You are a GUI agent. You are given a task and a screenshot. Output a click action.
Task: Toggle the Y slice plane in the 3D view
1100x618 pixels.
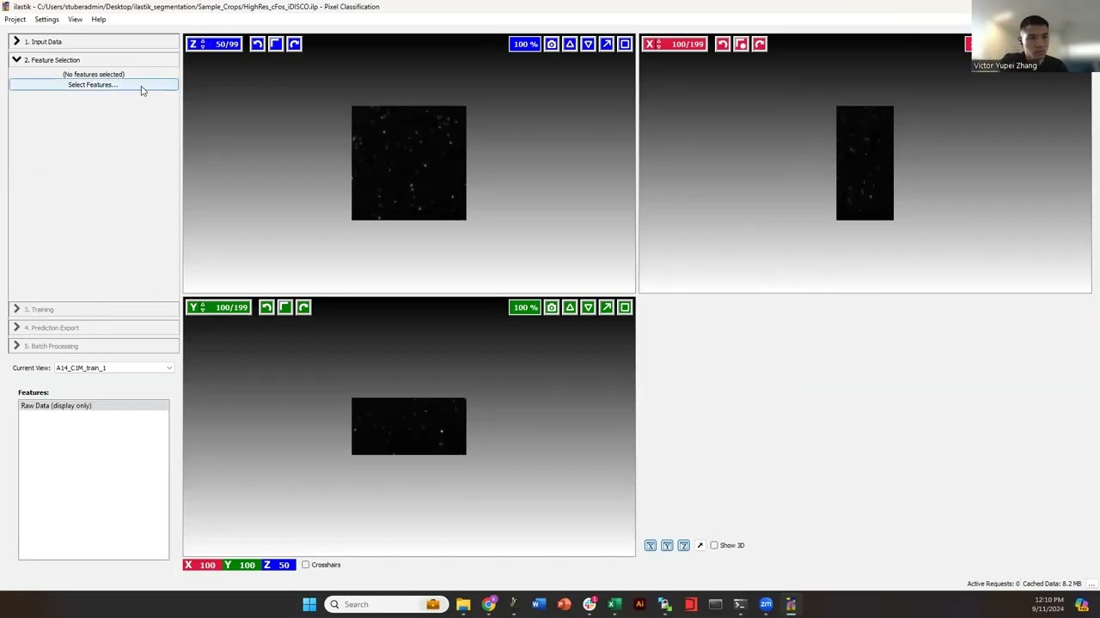coord(667,545)
